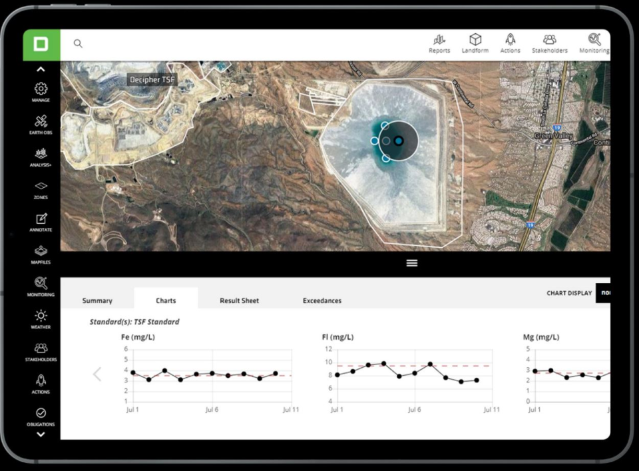The height and width of the screenshot is (471, 639).
Task: Open Weather sun icon in sidebar
Action: coord(41,320)
